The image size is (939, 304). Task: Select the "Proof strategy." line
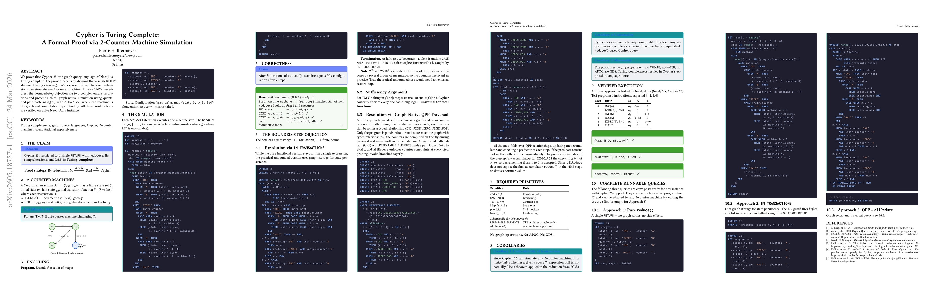pos(68,170)
